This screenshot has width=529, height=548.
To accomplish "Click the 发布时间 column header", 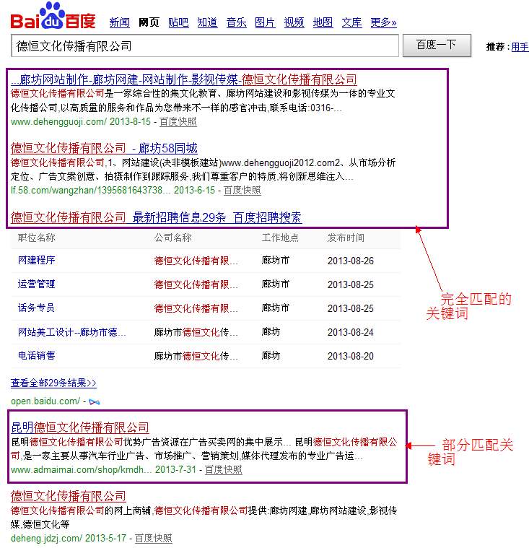I will coord(346,238).
